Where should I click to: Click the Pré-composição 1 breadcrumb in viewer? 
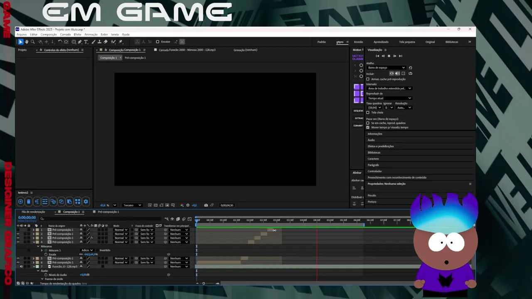tap(135, 58)
